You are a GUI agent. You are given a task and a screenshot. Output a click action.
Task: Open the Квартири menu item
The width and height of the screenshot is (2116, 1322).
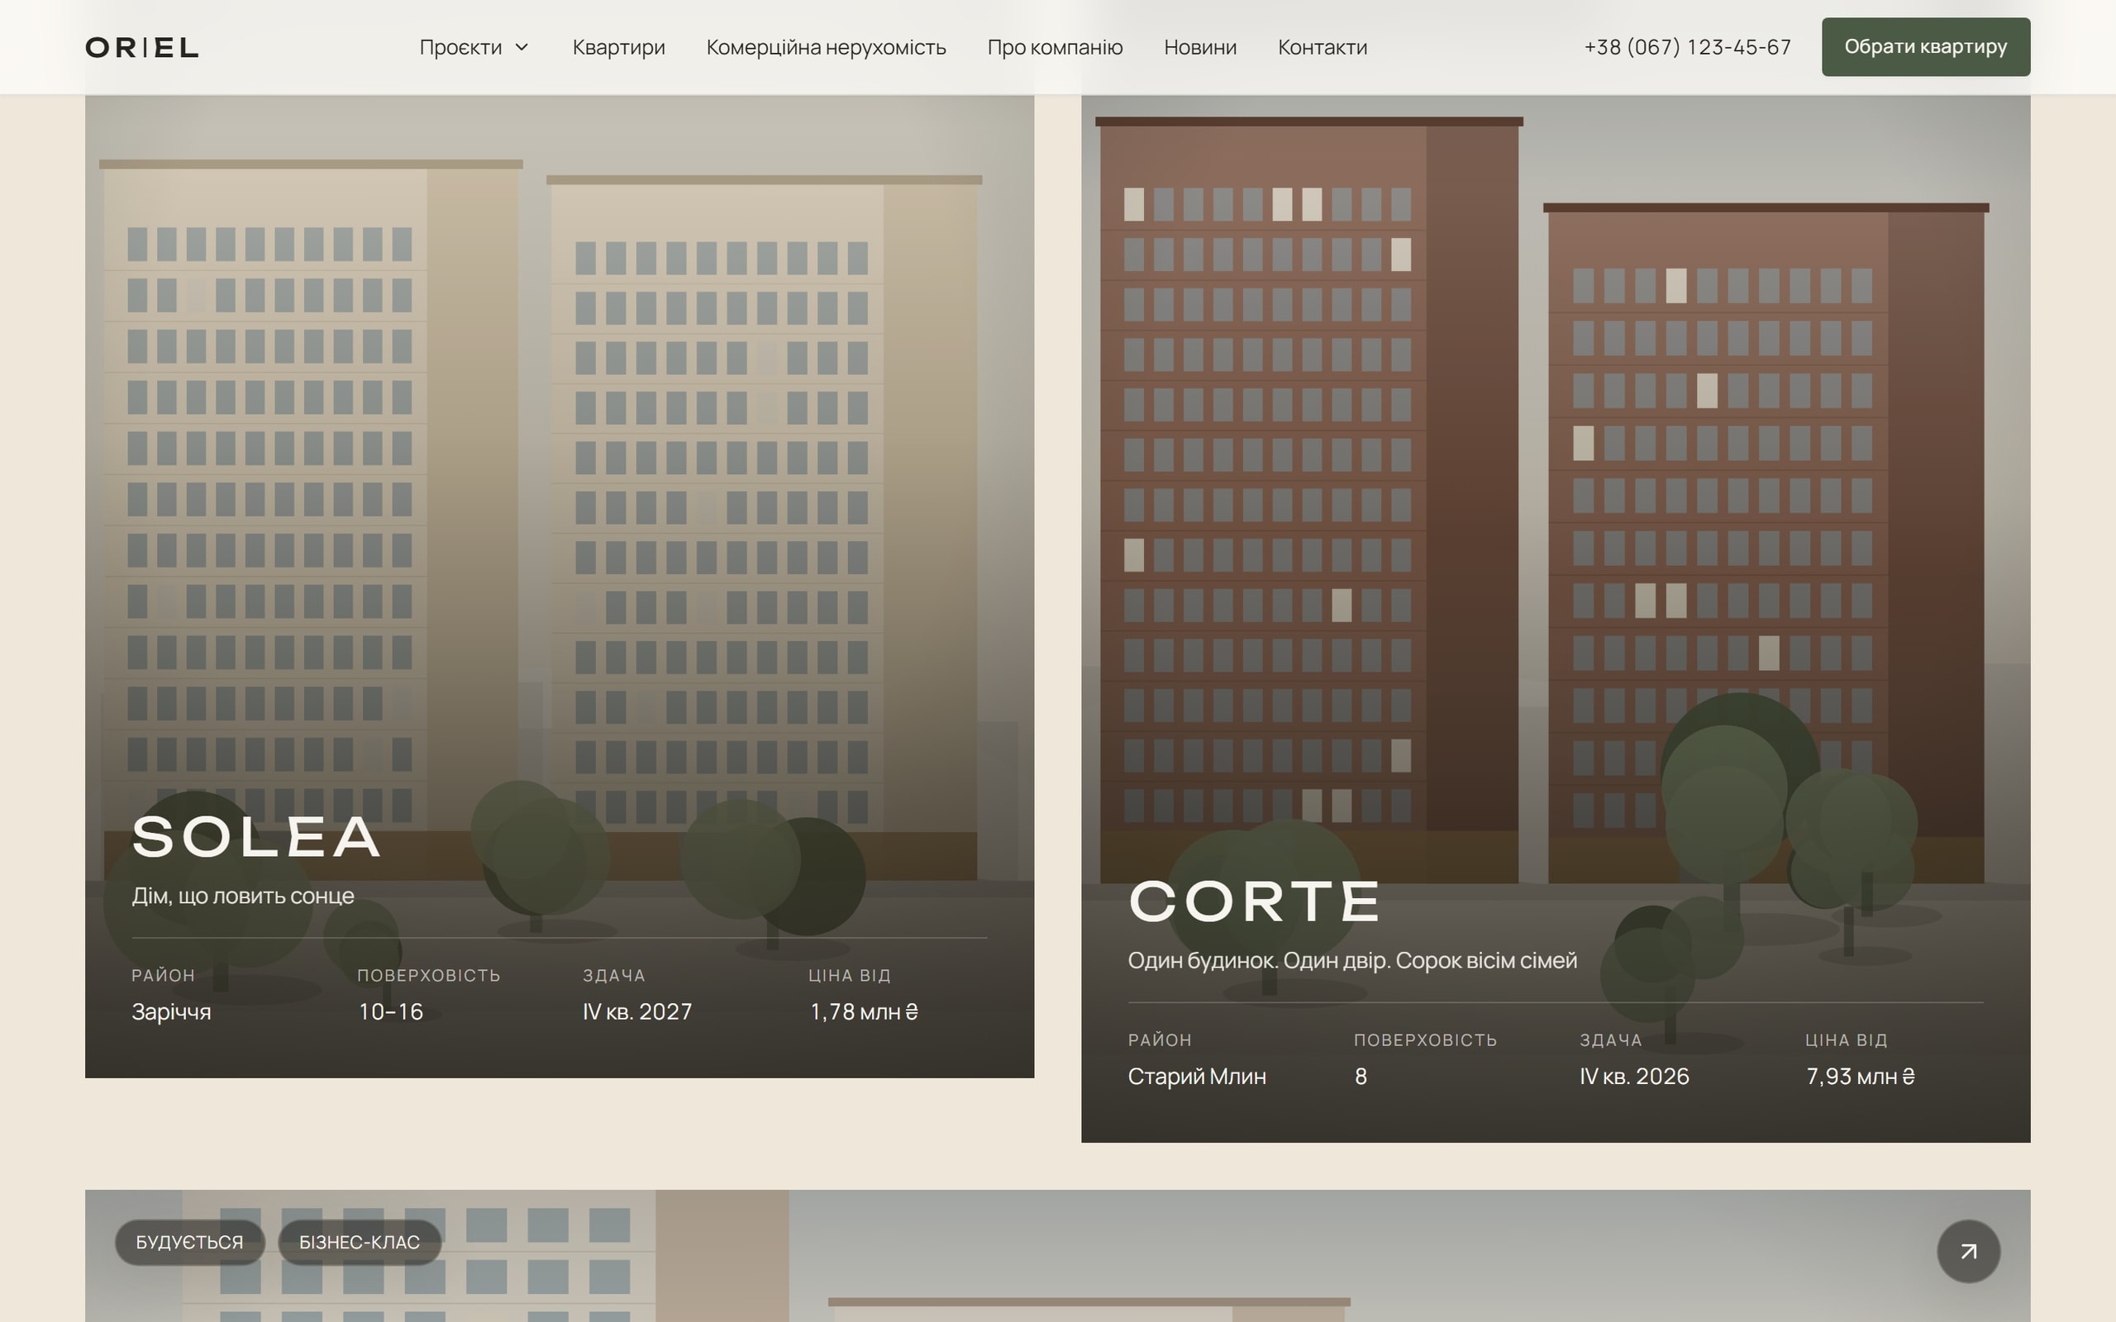coord(618,47)
